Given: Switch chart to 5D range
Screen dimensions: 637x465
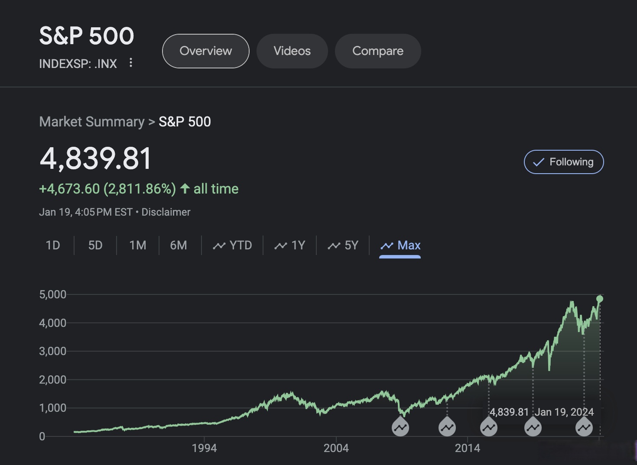Looking at the screenshot, I should click(x=95, y=245).
